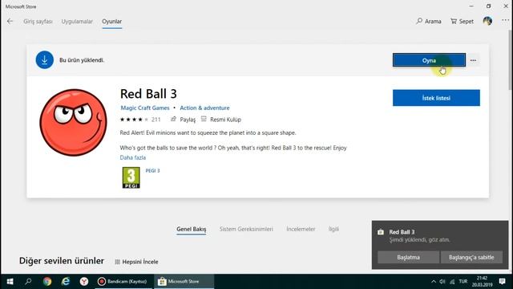Image resolution: width=513 pixels, height=289 pixels.
Task: Open the Giriş sayfası tab
Action: [x=38, y=22]
